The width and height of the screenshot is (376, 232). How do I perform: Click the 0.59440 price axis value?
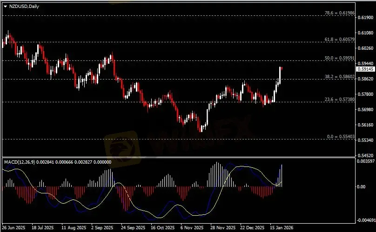click(365, 64)
